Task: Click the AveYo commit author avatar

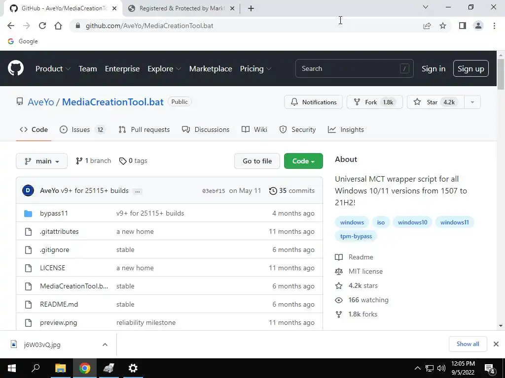Action: [28, 190]
